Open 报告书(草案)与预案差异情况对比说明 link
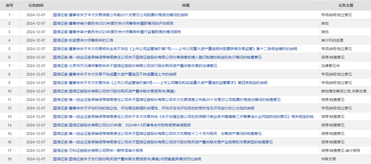This screenshot has width=371, height=164. pyautogui.click(x=127, y=159)
